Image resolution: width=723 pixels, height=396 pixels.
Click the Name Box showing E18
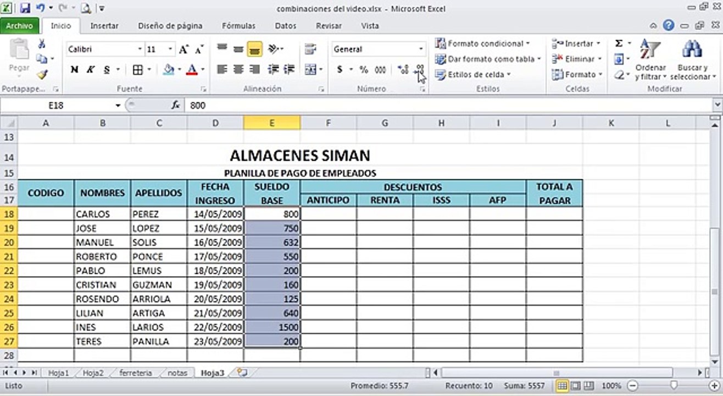(x=56, y=105)
